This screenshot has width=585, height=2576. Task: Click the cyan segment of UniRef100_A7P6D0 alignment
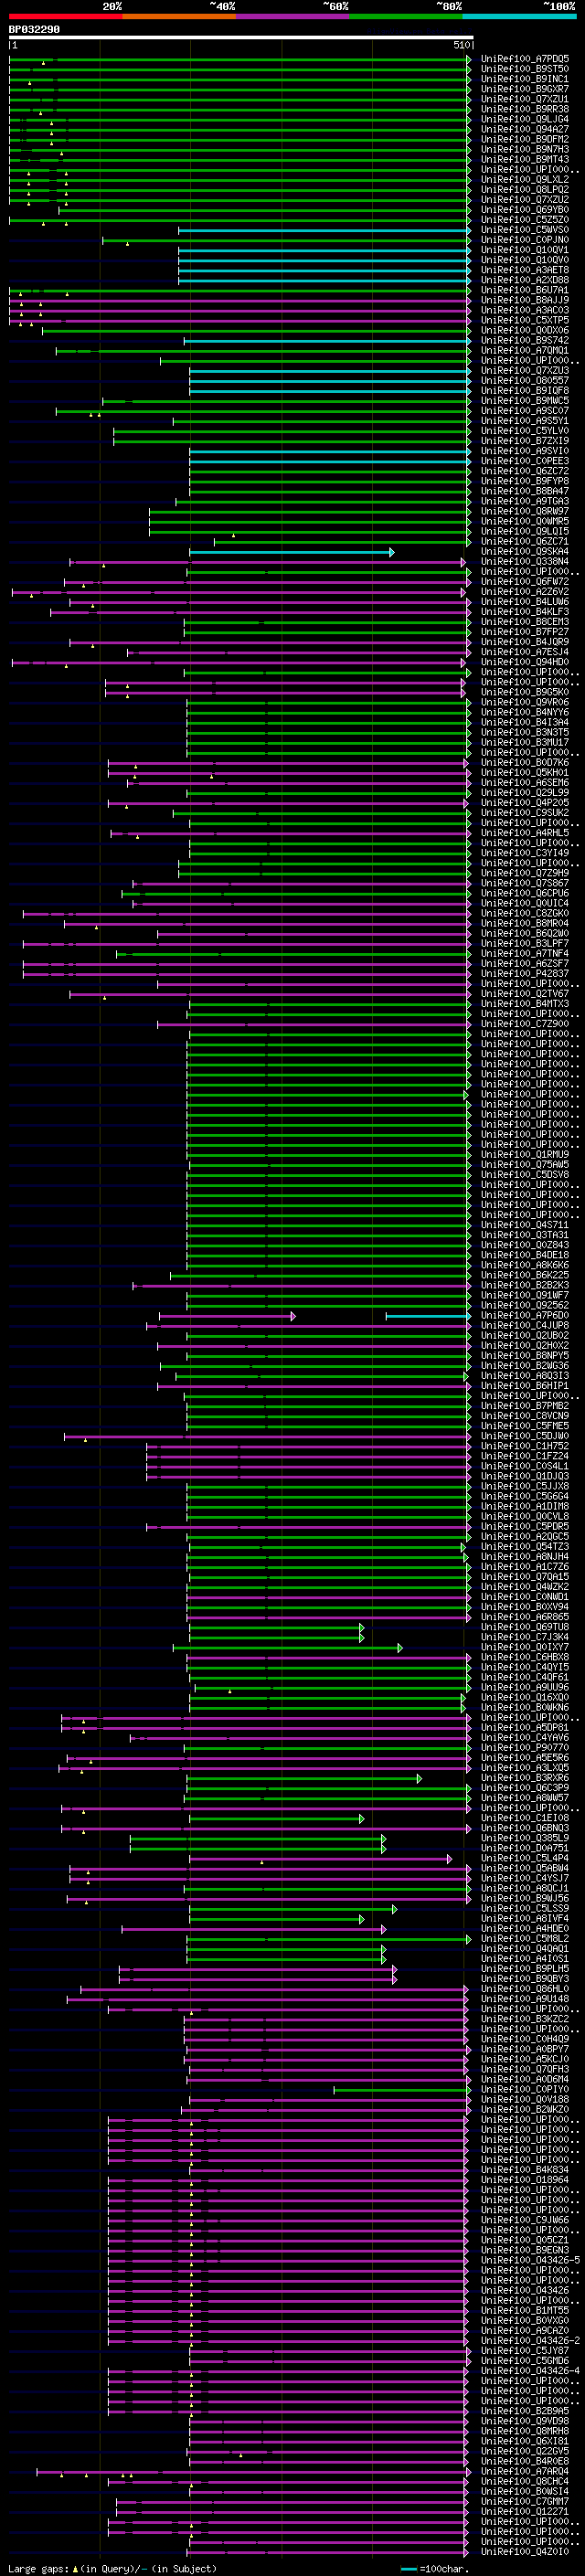point(427,1316)
